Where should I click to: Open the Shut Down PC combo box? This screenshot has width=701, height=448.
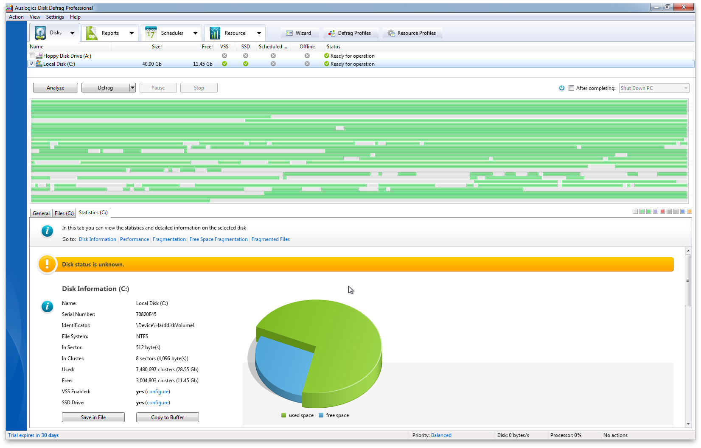point(654,88)
